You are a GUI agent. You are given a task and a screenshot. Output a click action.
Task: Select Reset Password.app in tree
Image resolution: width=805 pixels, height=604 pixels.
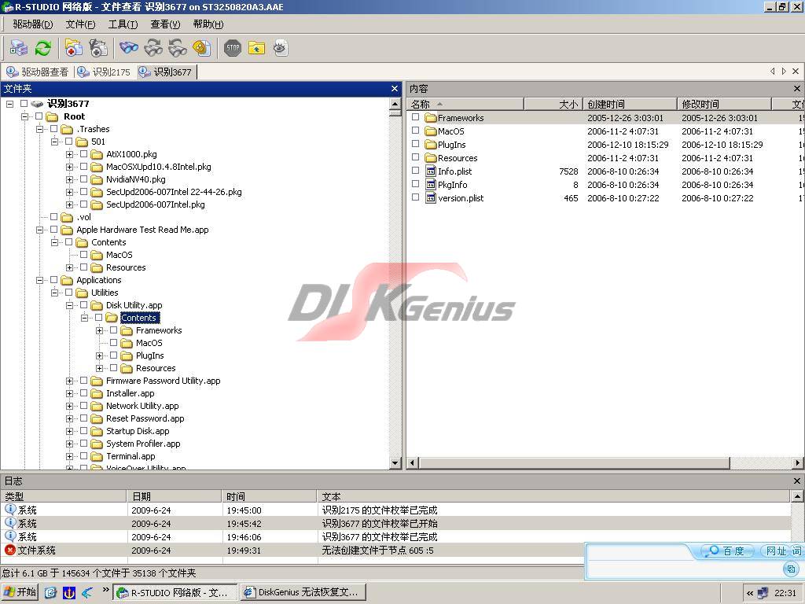[x=145, y=418]
